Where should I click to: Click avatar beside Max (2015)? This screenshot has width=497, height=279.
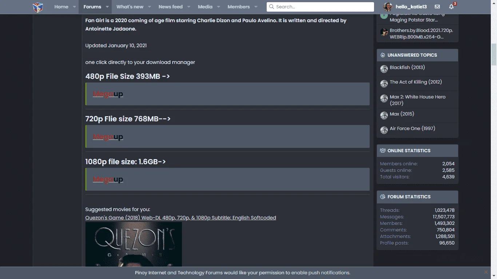click(x=384, y=116)
